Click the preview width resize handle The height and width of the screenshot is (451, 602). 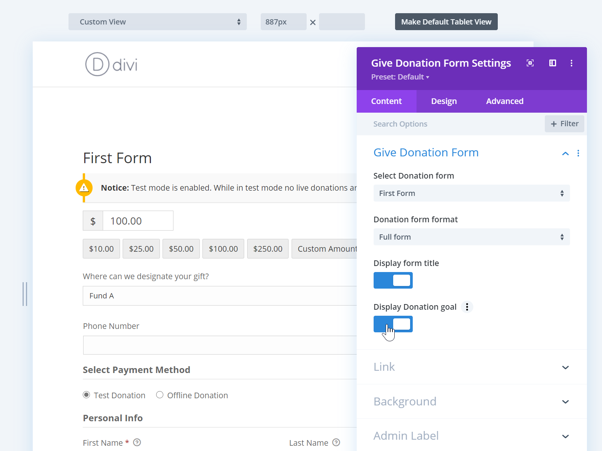25,294
